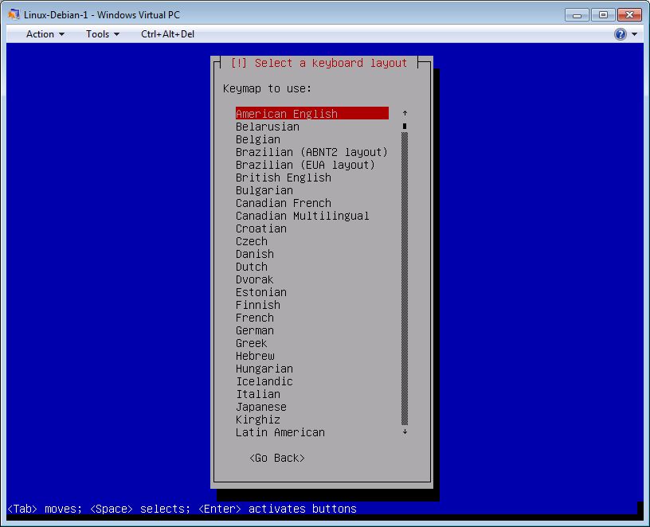This screenshot has height=527, width=650.
Task: Open the Tools dropdown menu
Action: click(103, 34)
